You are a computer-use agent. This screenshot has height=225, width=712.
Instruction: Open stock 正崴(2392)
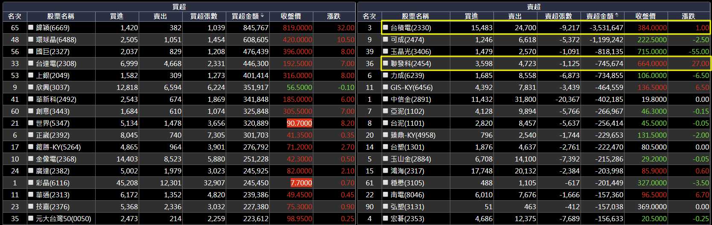tap(53, 135)
